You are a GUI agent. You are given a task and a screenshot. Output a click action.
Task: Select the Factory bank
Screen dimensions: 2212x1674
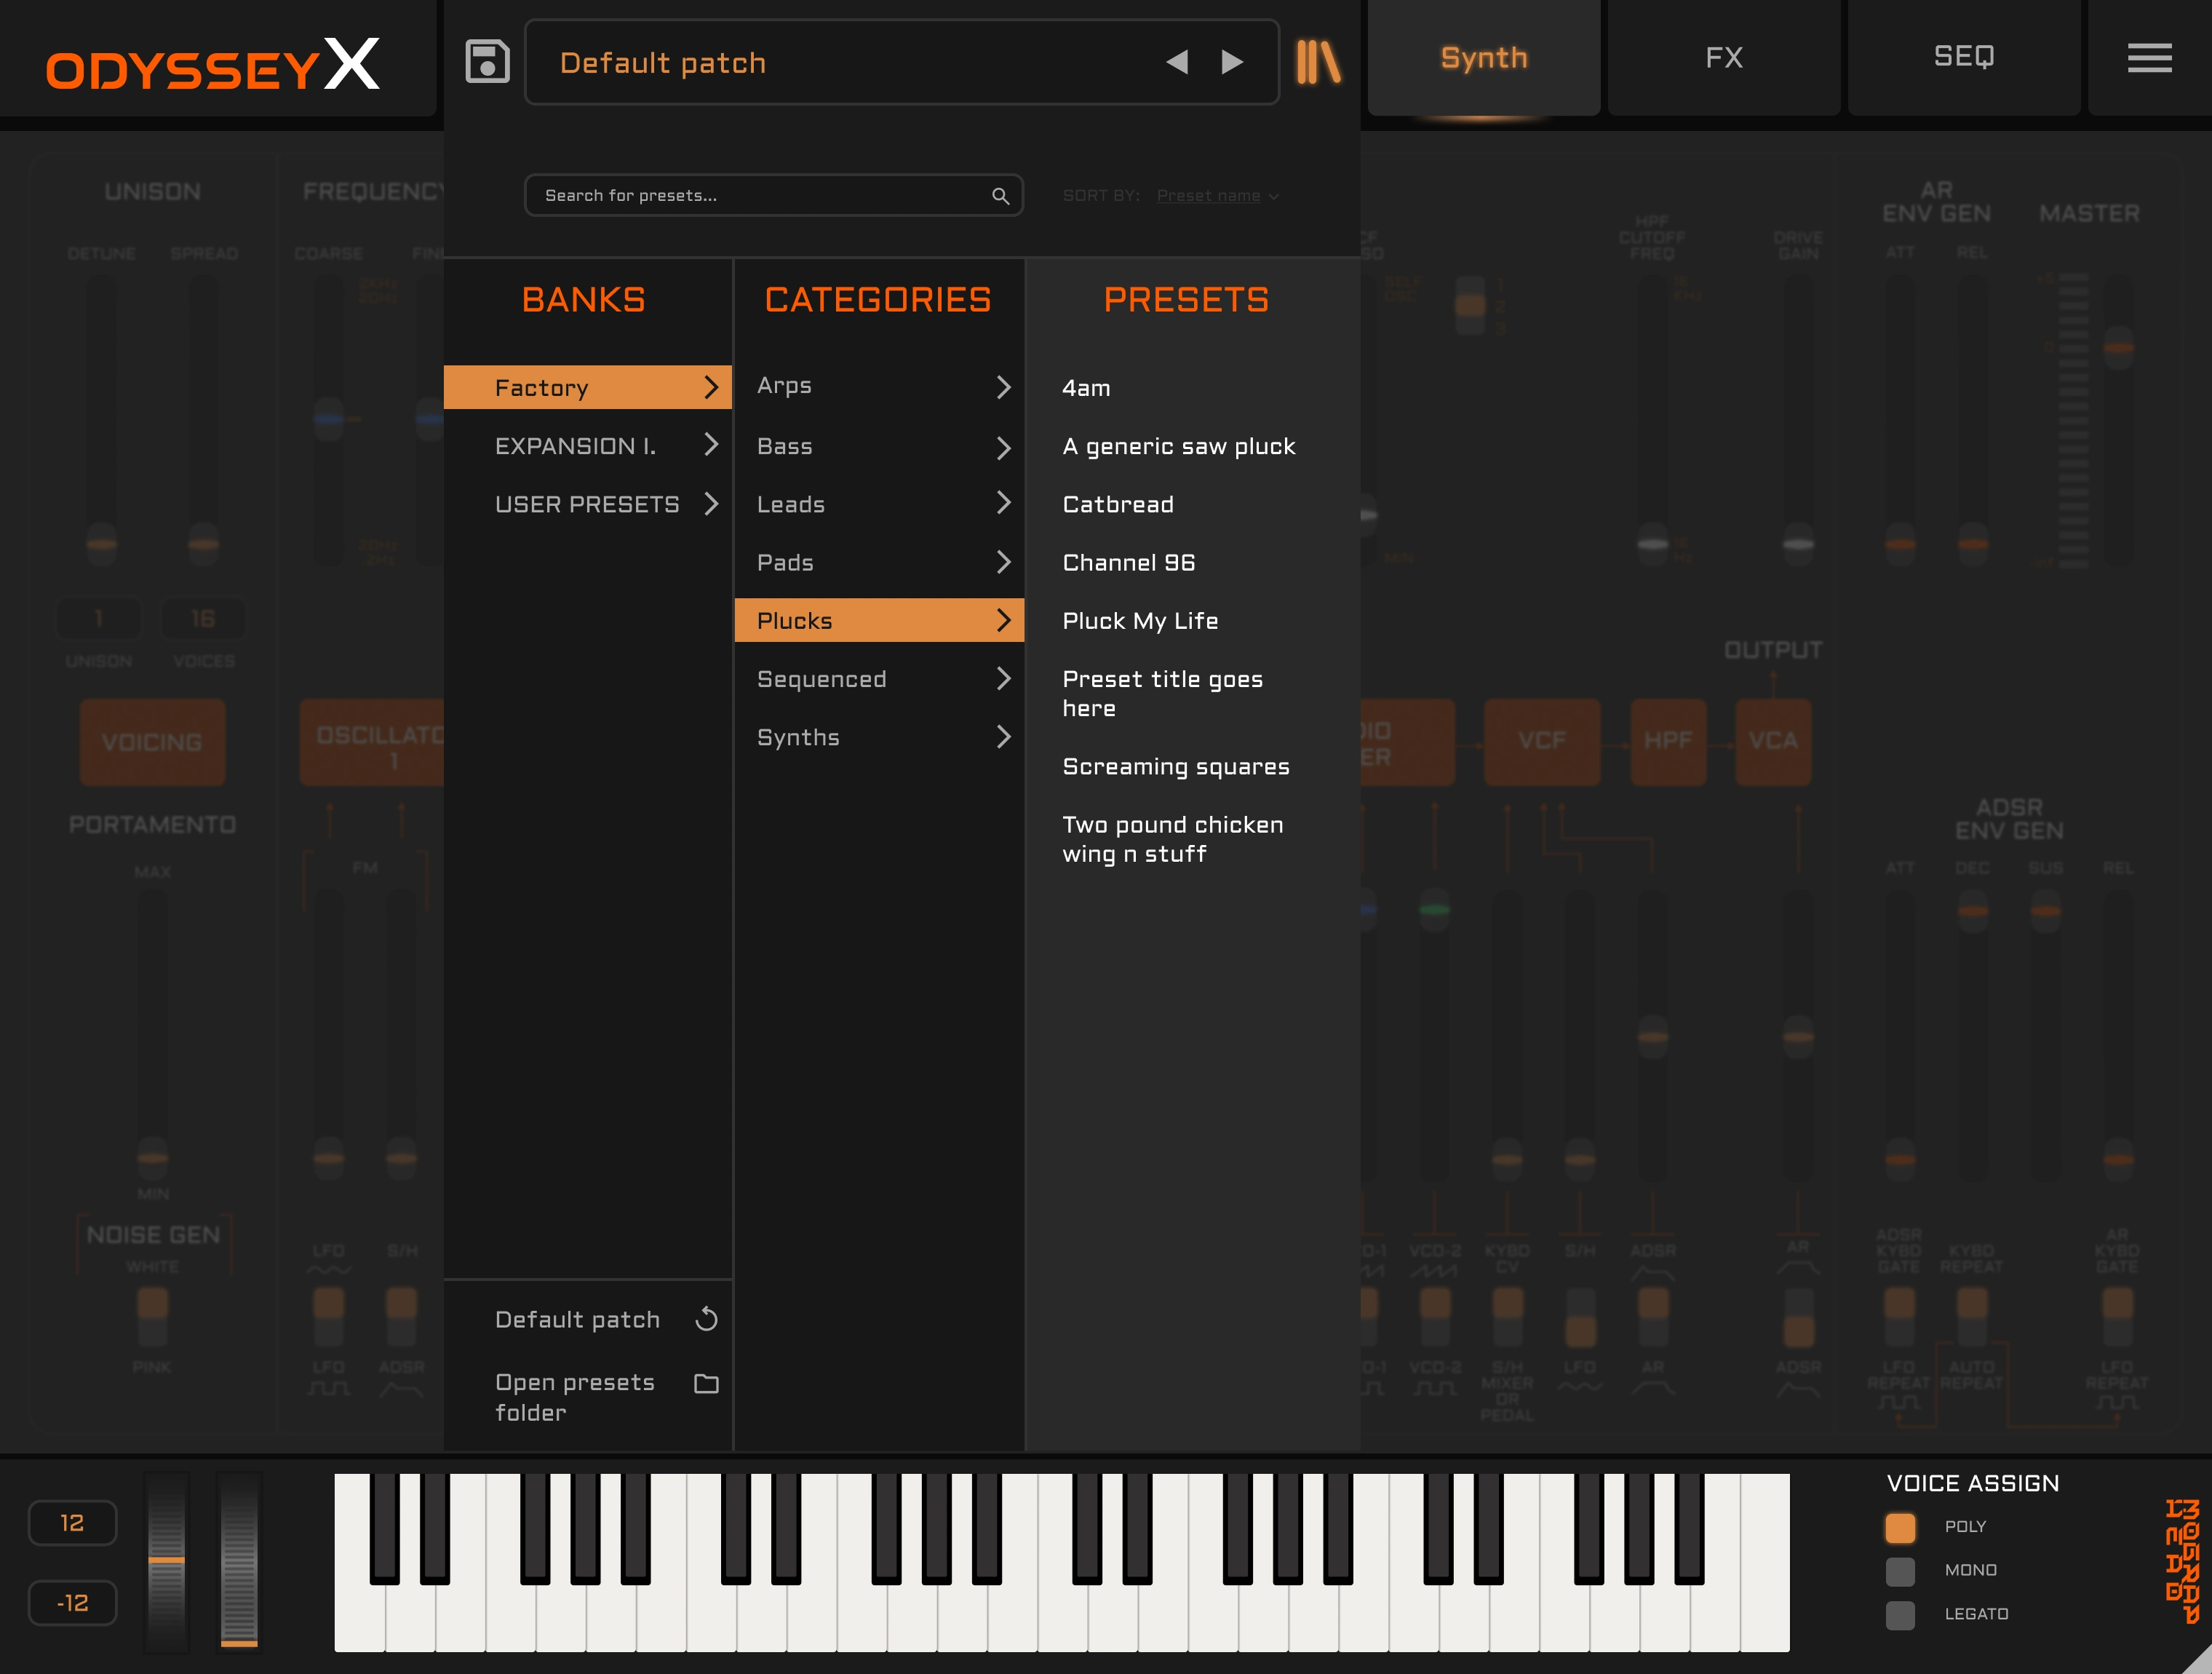click(x=588, y=387)
